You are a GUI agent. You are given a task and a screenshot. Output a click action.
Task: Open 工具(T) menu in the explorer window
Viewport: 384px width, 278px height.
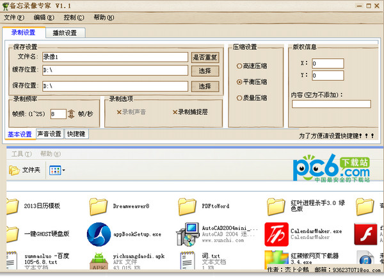pos(22,154)
